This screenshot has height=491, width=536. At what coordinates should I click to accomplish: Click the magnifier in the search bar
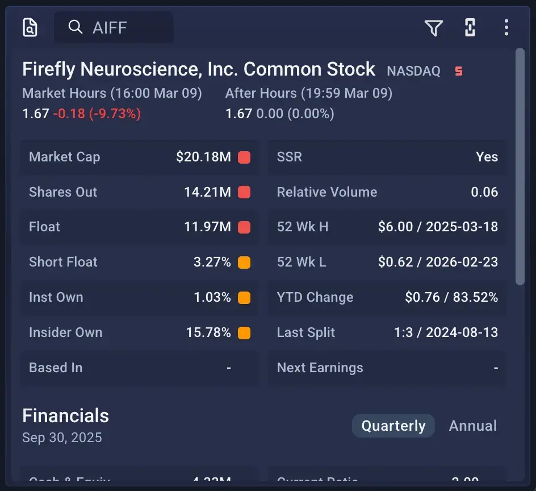click(x=76, y=27)
